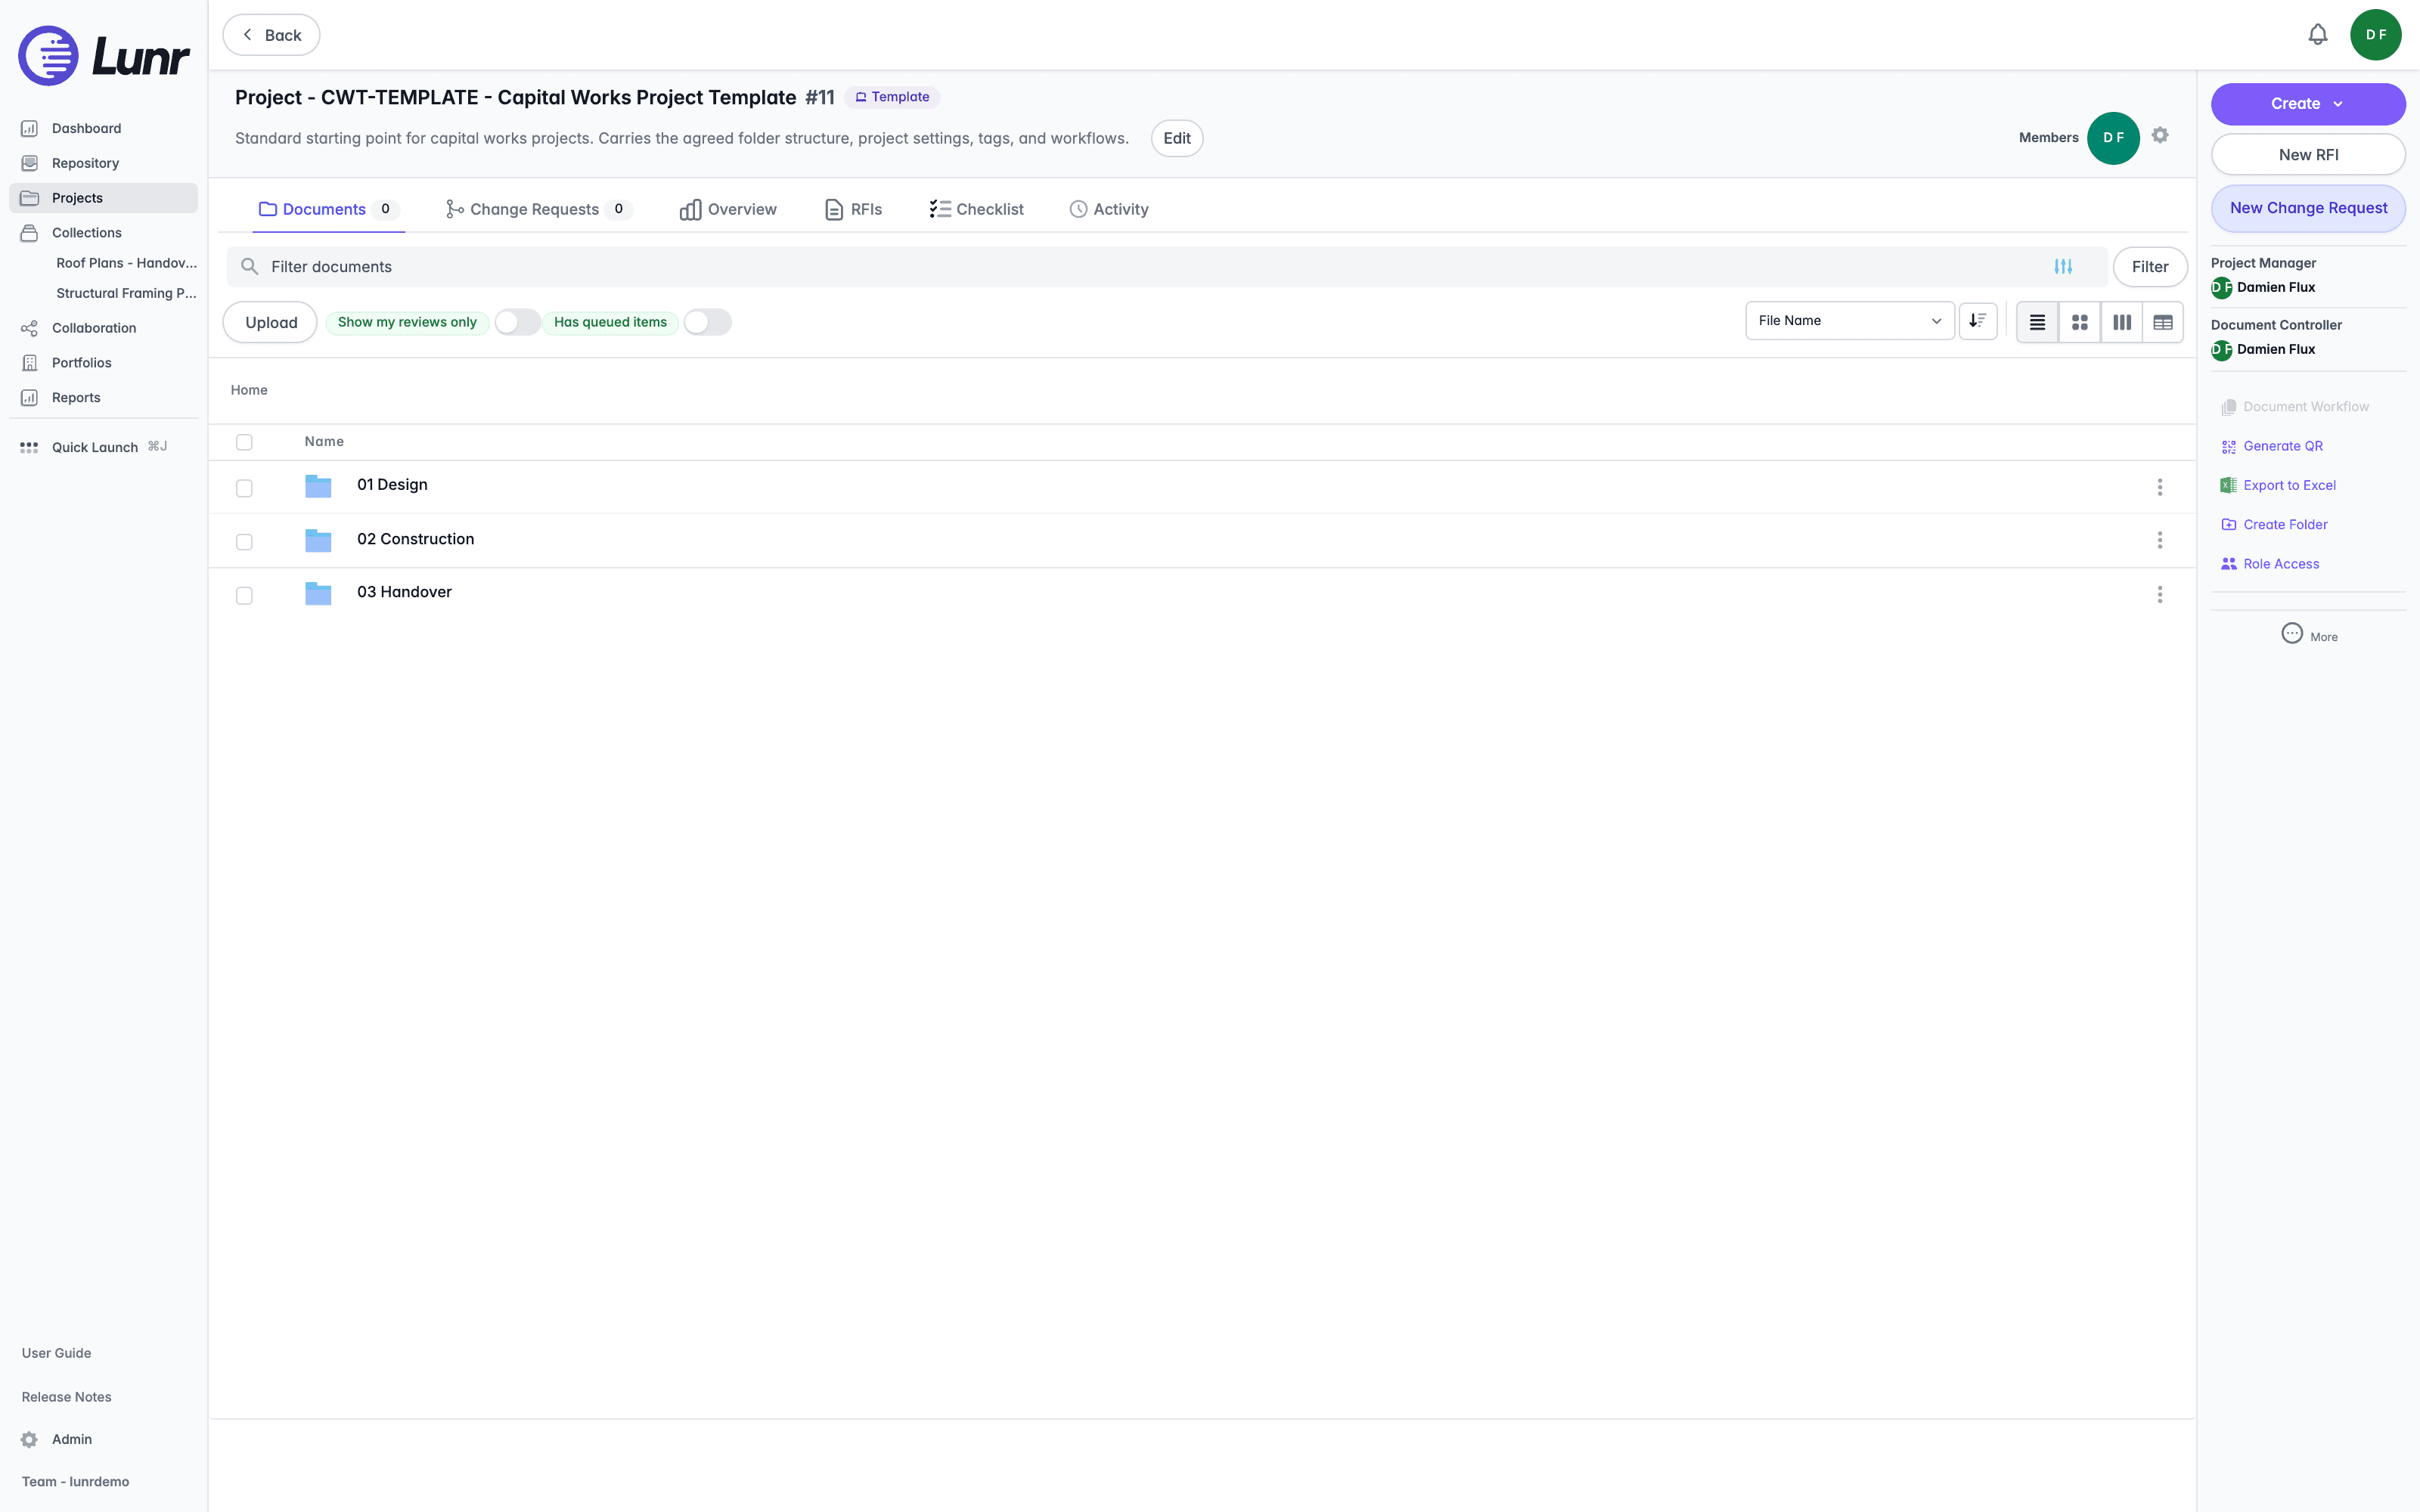This screenshot has height=1512, width=2420.
Task: Switch to list view layout
Action: click(x=2037, y=322)
